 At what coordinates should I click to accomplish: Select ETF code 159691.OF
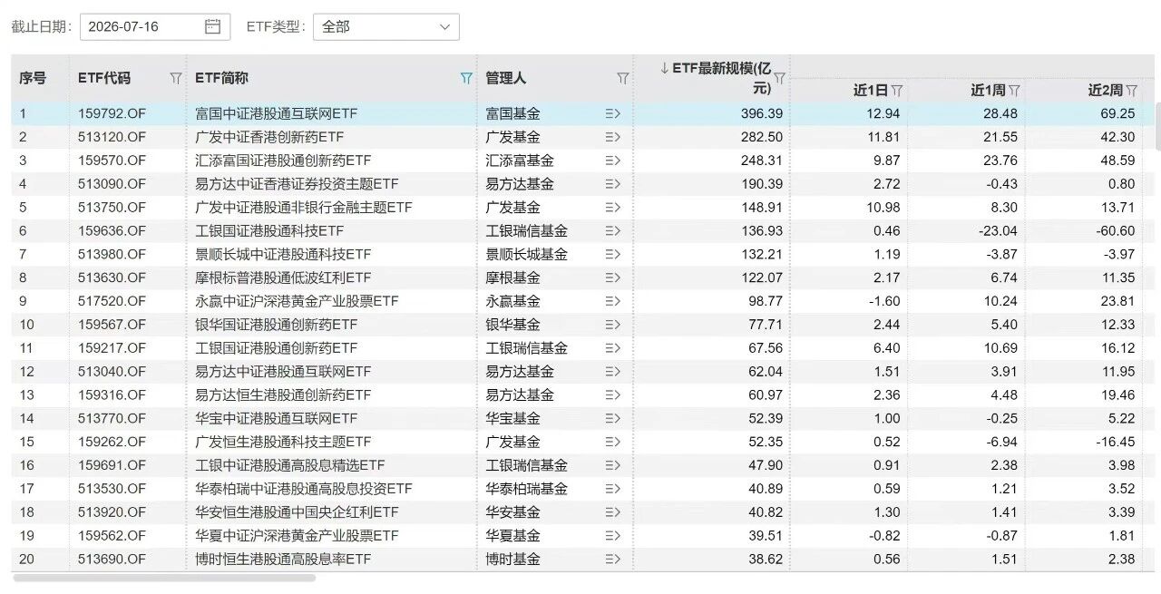[112, 465]
